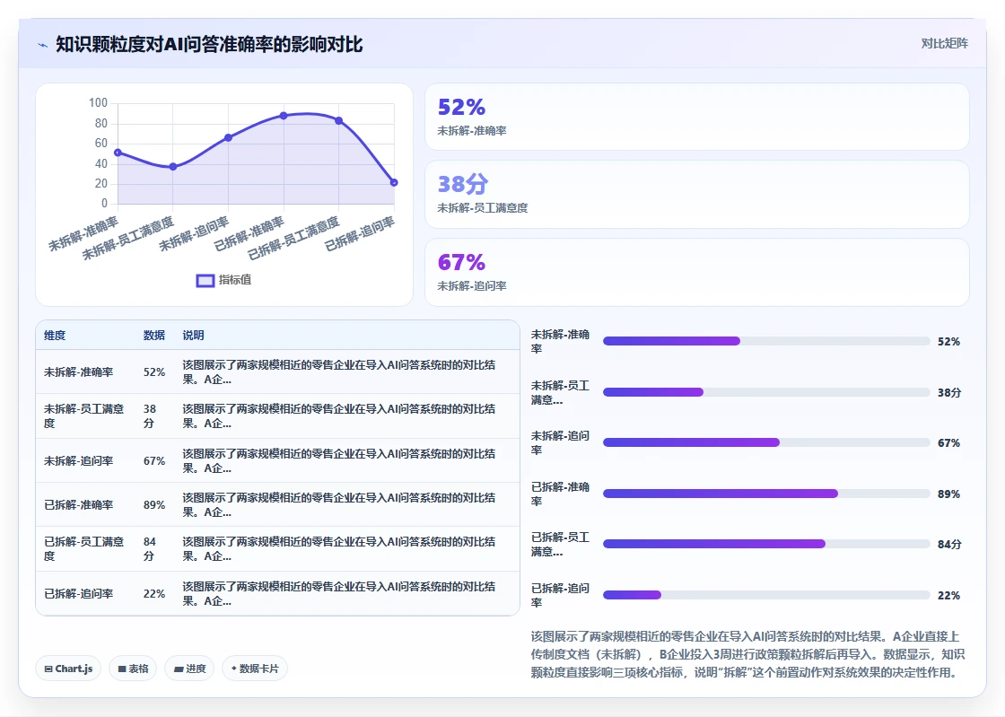Click the summary paragraph below progress bars
This screenshot has width=1005, height=717.
[x=747, y=654]
